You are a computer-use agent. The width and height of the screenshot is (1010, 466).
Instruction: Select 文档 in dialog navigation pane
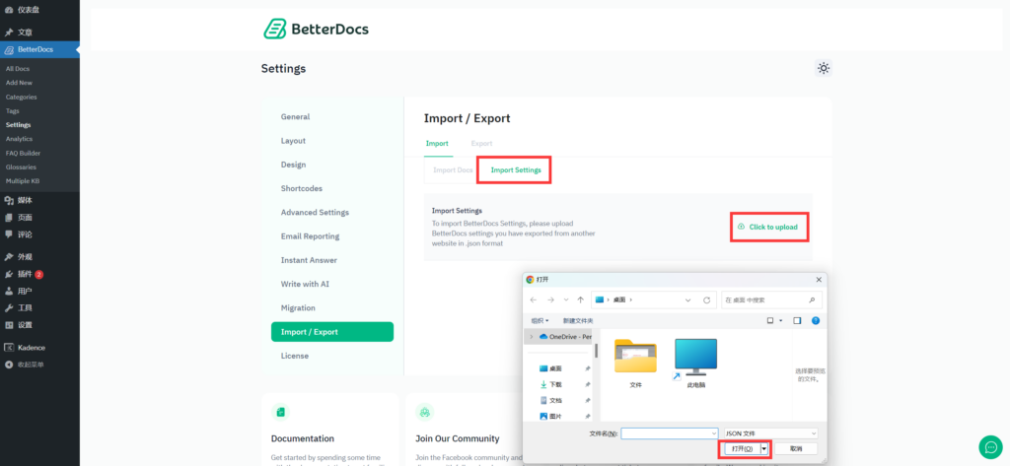(x=555, y=400)
